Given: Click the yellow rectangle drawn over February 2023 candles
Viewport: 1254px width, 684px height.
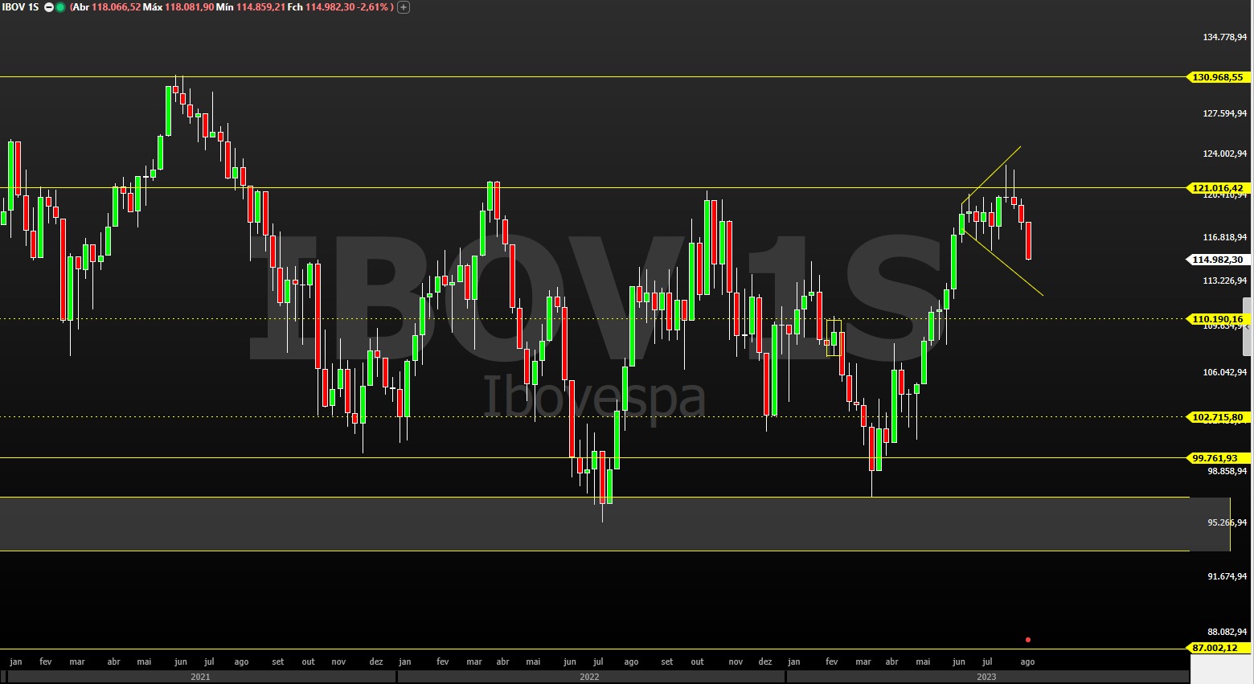Looking at the screenshot, I should click(833, 338).
